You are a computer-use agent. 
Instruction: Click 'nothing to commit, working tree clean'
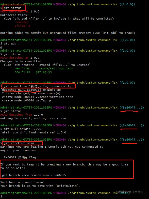[x=33, y=118]
